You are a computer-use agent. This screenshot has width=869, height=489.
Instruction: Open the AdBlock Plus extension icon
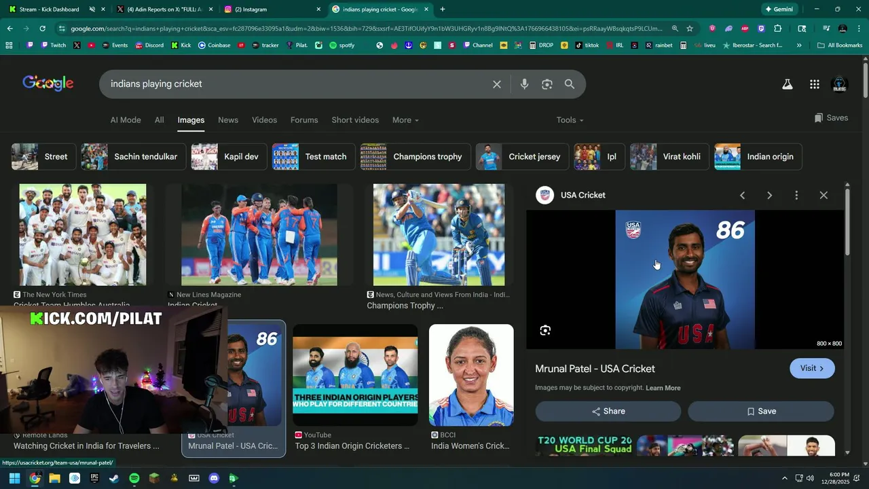pyautogui.click(x=745, y=29)
